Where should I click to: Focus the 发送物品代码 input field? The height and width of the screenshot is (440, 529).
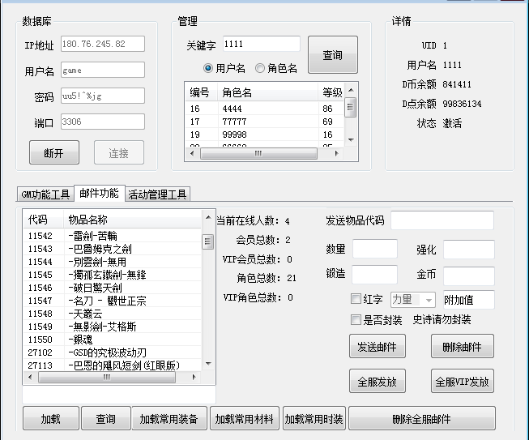pos(442,220)
